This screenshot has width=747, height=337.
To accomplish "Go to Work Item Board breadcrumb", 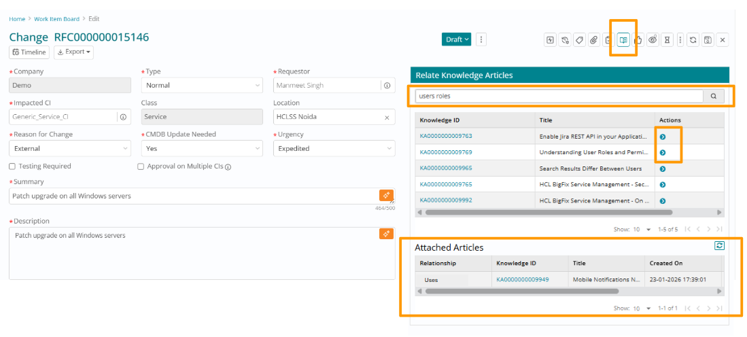I will 56,19.
